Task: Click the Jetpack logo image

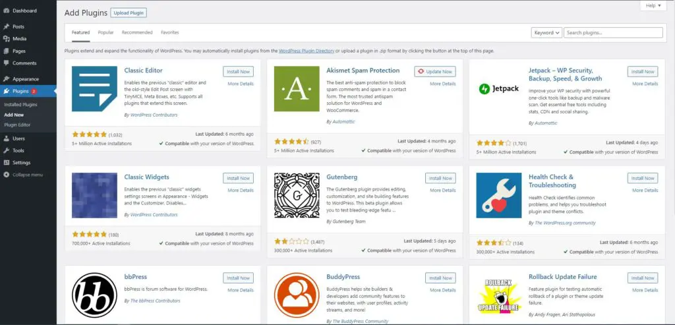Action: point(499,89)
